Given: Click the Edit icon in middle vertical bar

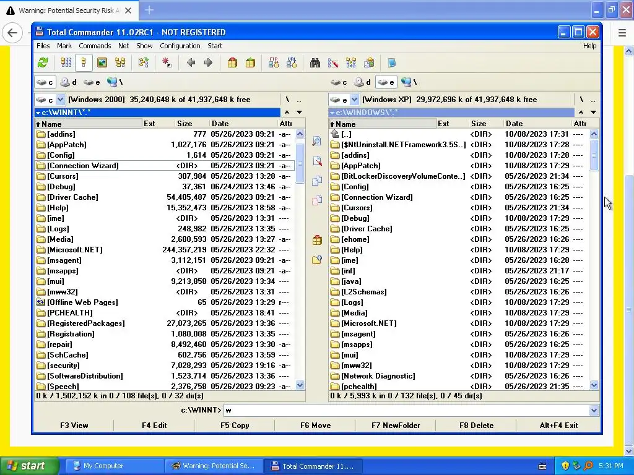Looking at the screenshot, I should [x=317, y=161].
